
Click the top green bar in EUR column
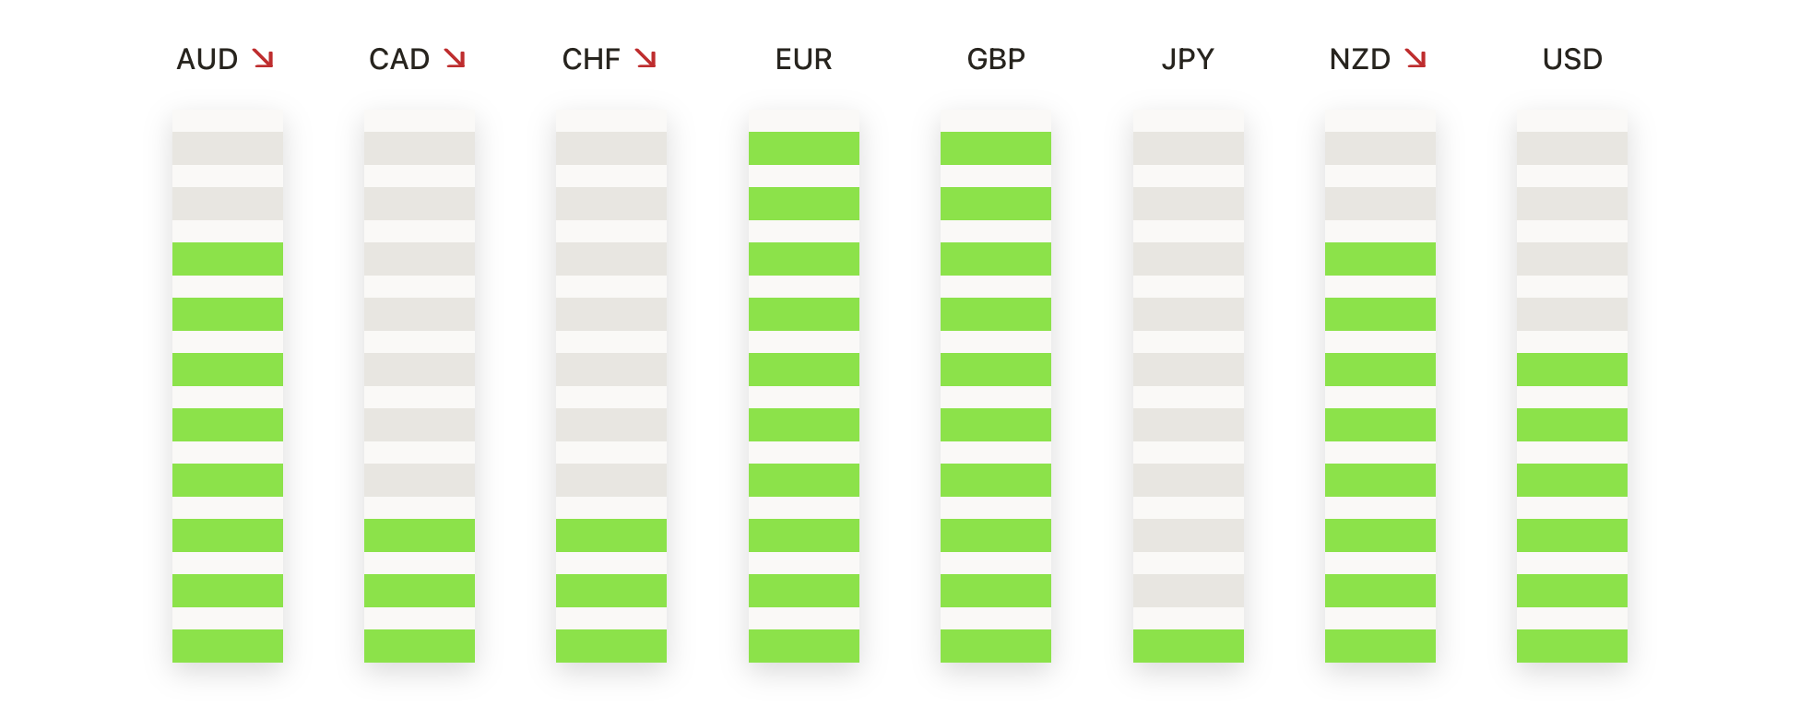pos(804,148)
